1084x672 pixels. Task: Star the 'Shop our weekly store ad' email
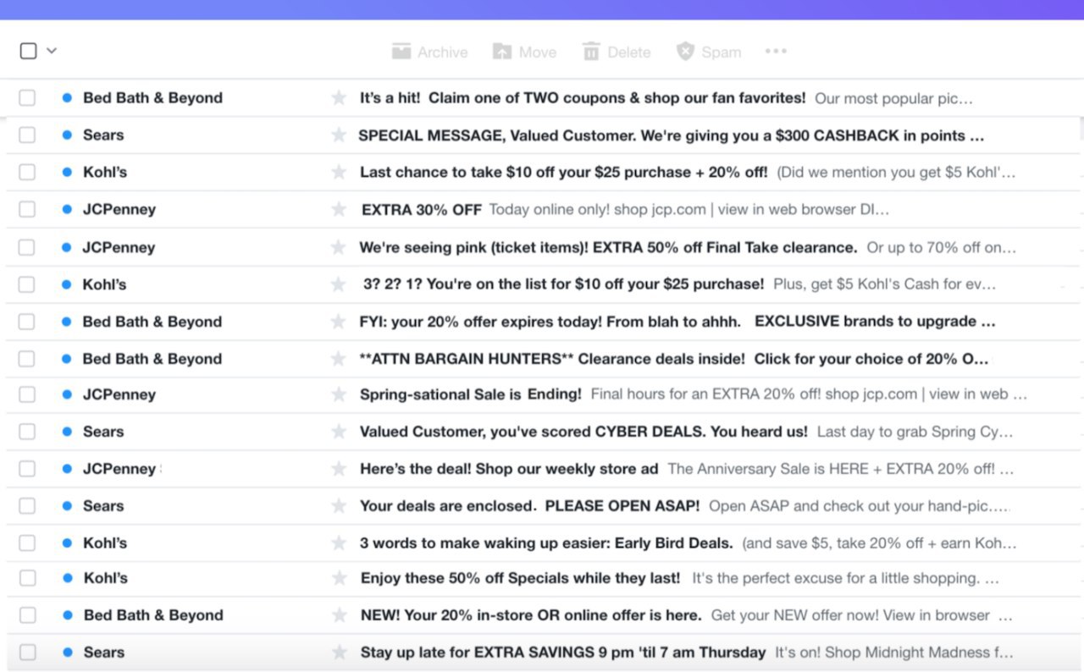pos(339,469)
